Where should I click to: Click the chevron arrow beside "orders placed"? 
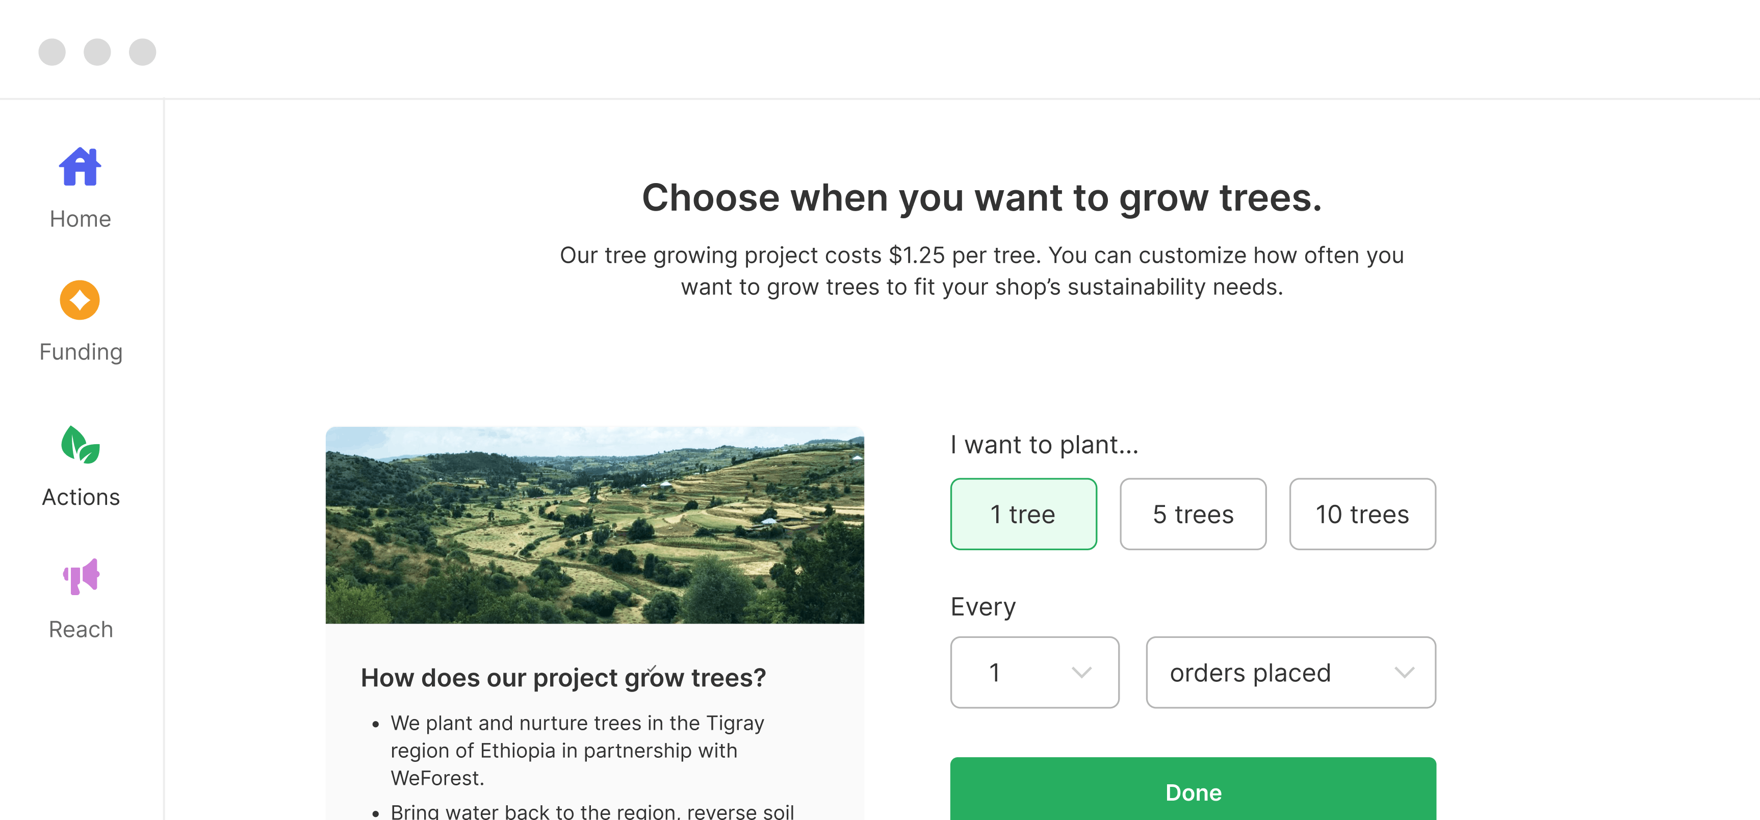click(1404, 673)
